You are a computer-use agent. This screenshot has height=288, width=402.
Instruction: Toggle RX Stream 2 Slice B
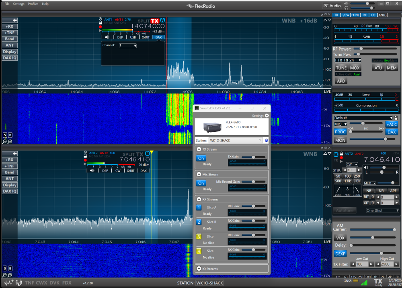[199, 222]
